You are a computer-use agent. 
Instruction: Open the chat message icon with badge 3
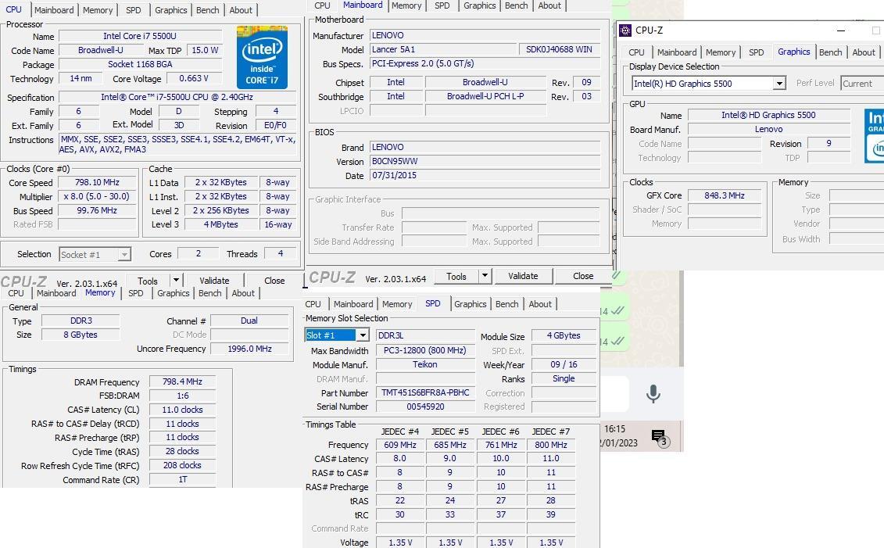click(x=660, y=438)
